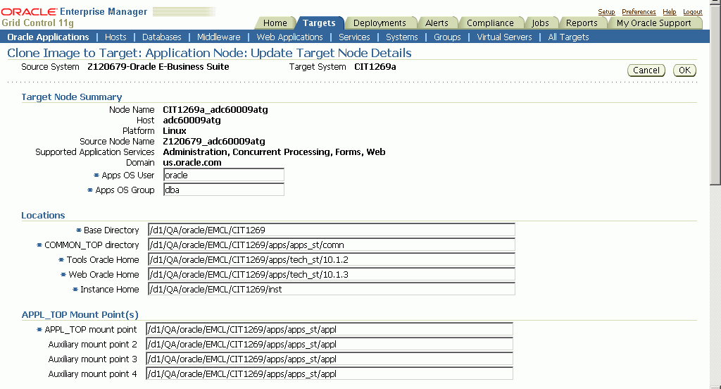This screenshot has width=721, height=389.
Task: Click Z120679-Oracle E-Business Suite source text
Action: 158,67
